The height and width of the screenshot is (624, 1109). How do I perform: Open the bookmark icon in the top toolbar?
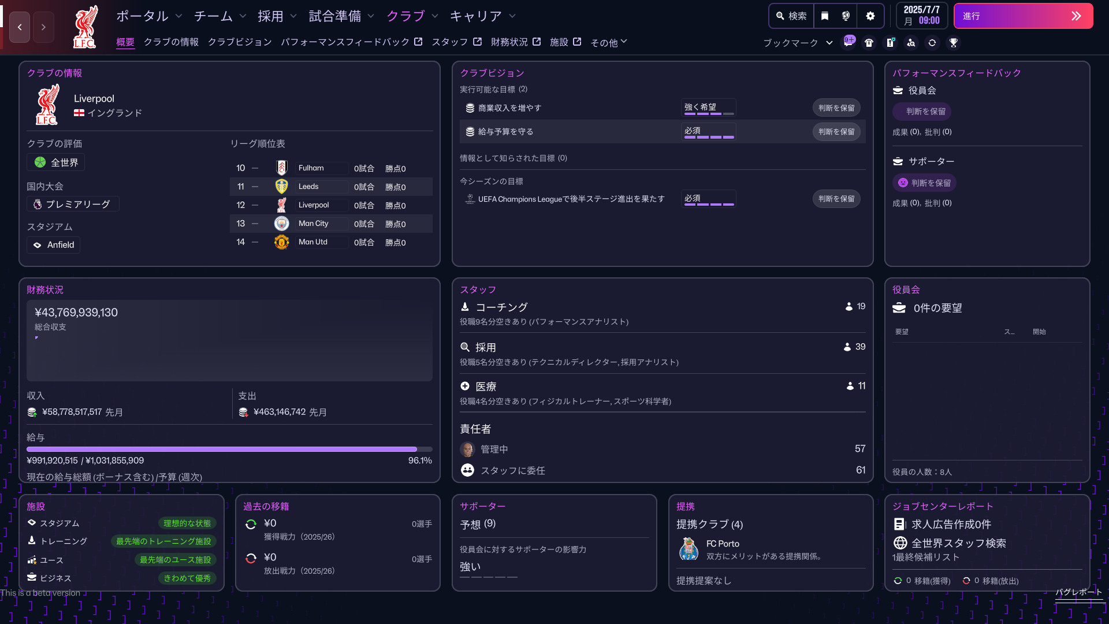[x=825, y=16]
